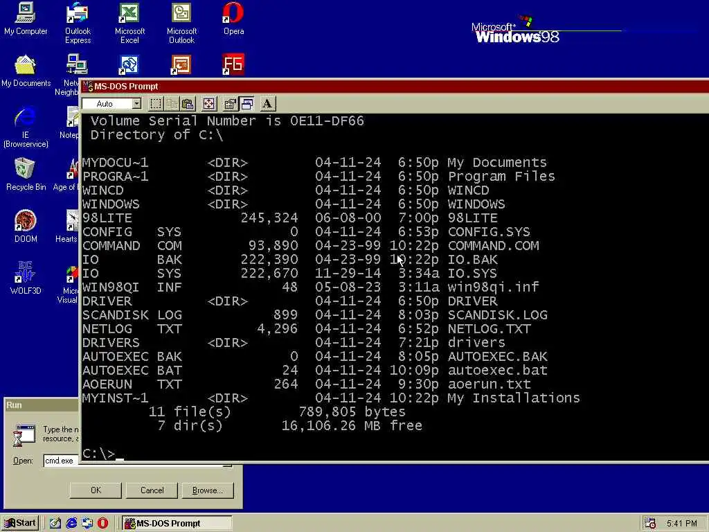Open Microsoft Excel desktop shortcut
709x532 pixels.
[x=129, y=23]
